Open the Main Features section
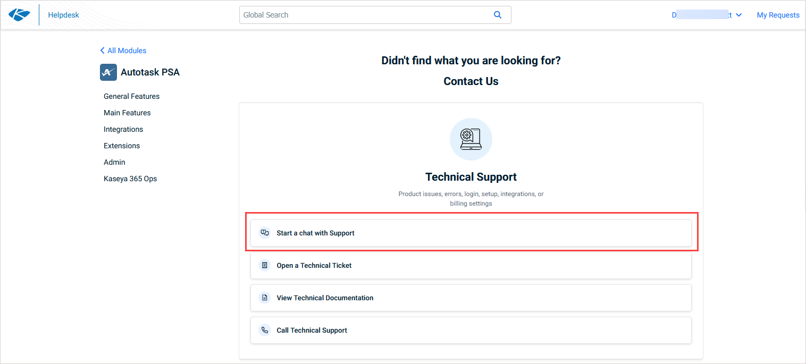Viewport: 806px width, 364px height. [127, 113]
